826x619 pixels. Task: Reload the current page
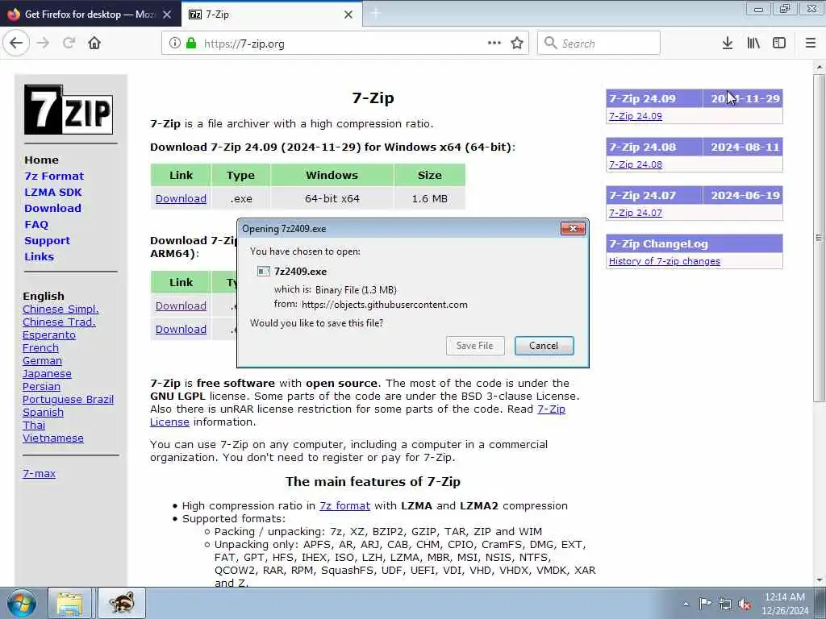click(69, 44)
